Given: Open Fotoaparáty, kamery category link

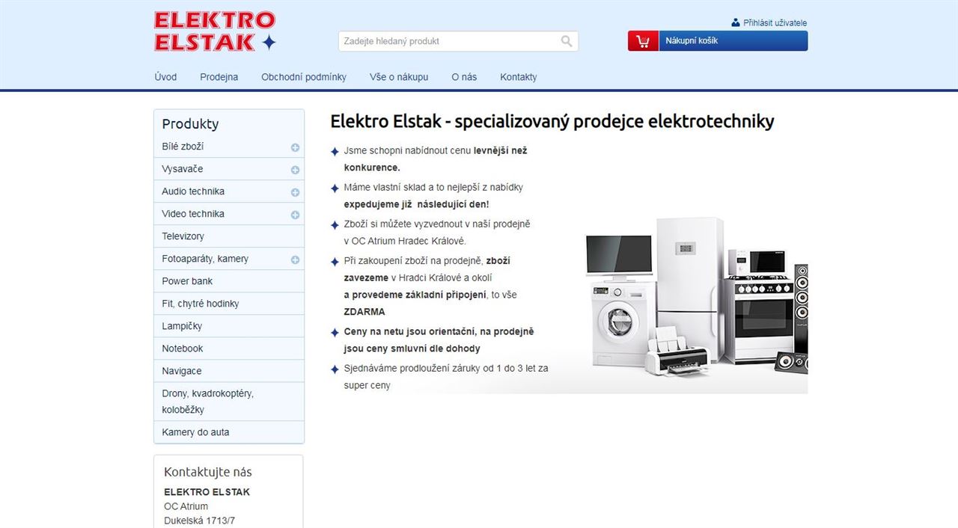Looking at the screenshot, I should point(205,259).
